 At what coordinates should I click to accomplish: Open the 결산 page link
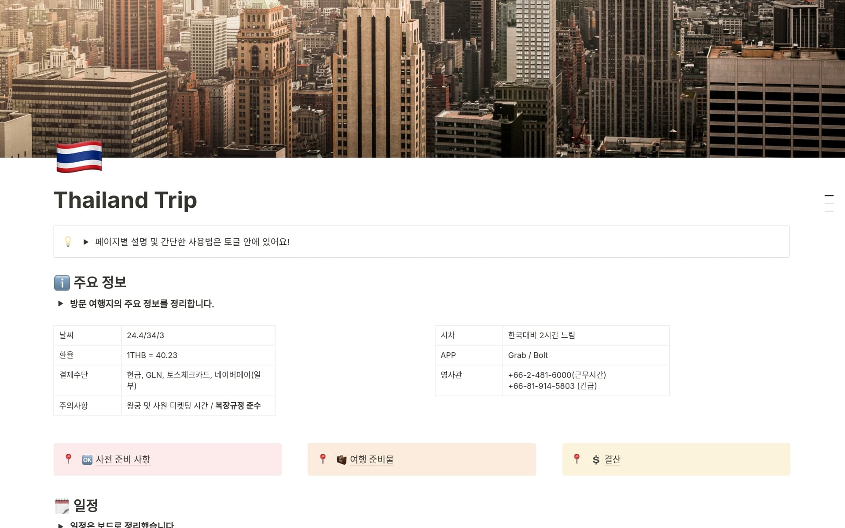[x=612, y=459]
